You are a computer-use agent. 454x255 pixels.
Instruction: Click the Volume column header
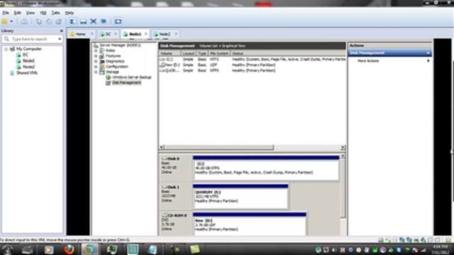[170, 54]
